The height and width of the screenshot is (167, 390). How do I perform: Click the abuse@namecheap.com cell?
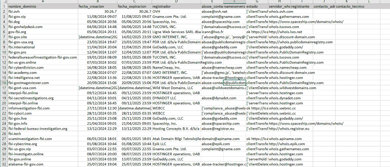click(212, 68)
